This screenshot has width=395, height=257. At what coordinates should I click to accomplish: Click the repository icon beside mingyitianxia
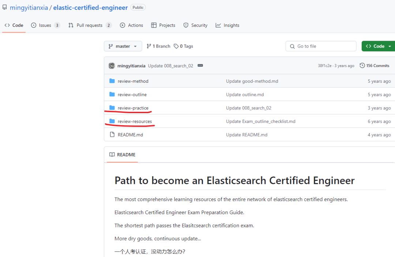[x=4, y=7]
